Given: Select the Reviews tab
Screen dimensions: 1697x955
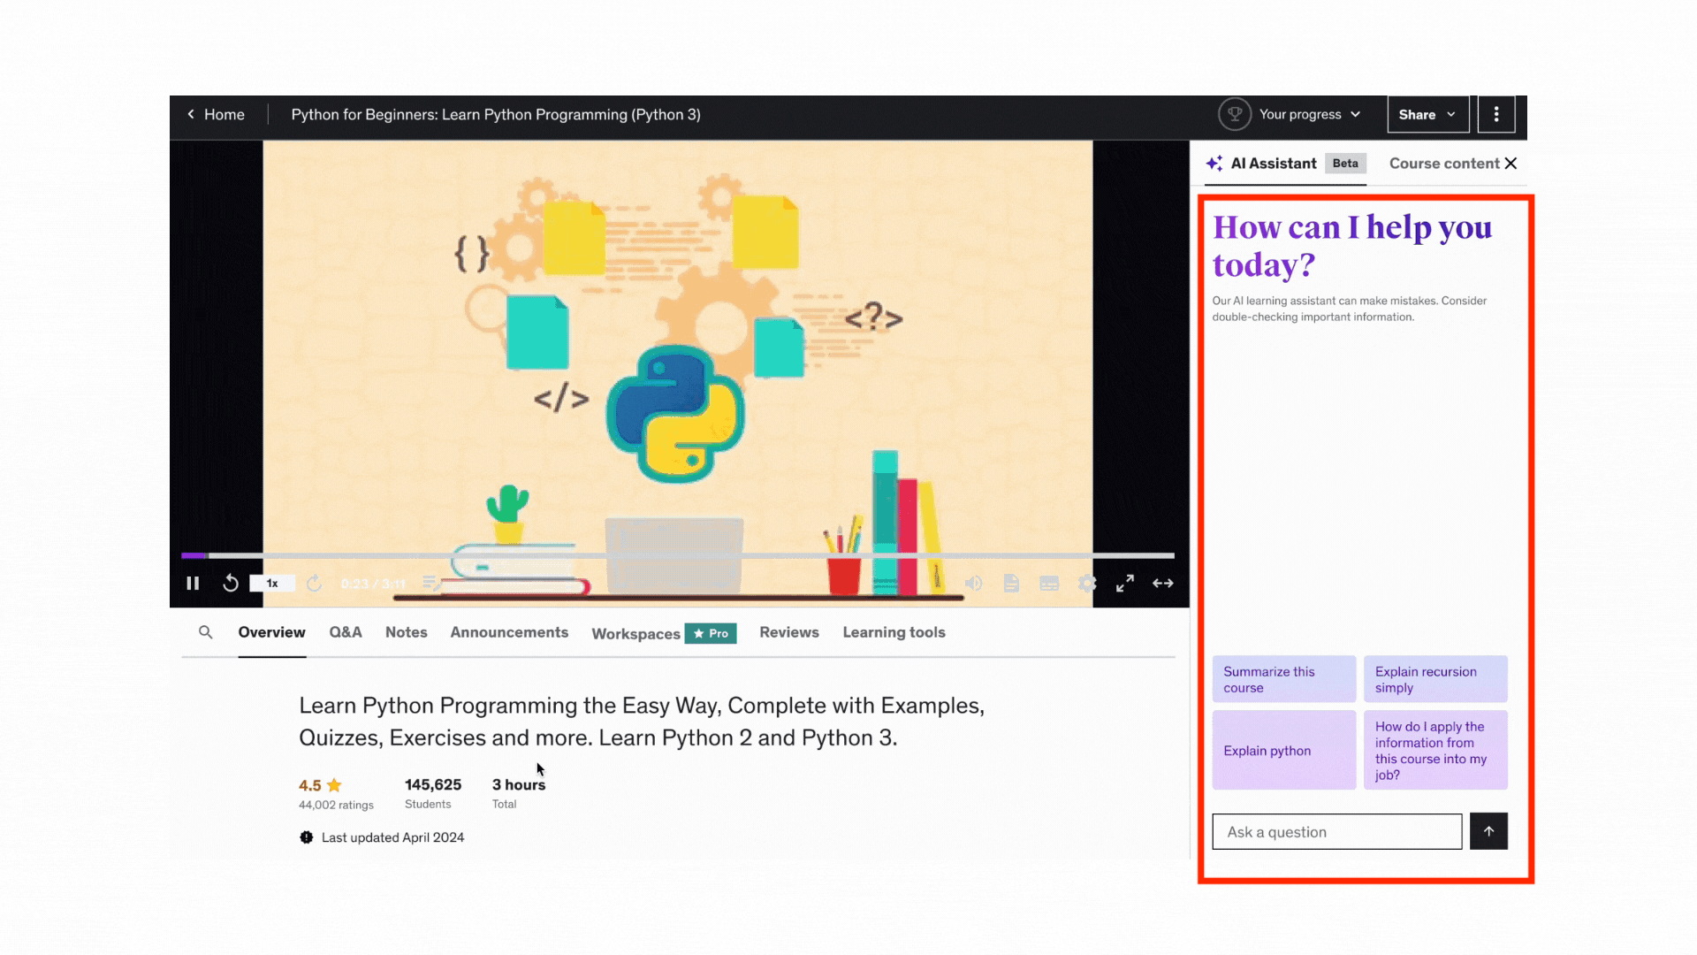Looking at the screenshot, I should (x=789, y=632).
